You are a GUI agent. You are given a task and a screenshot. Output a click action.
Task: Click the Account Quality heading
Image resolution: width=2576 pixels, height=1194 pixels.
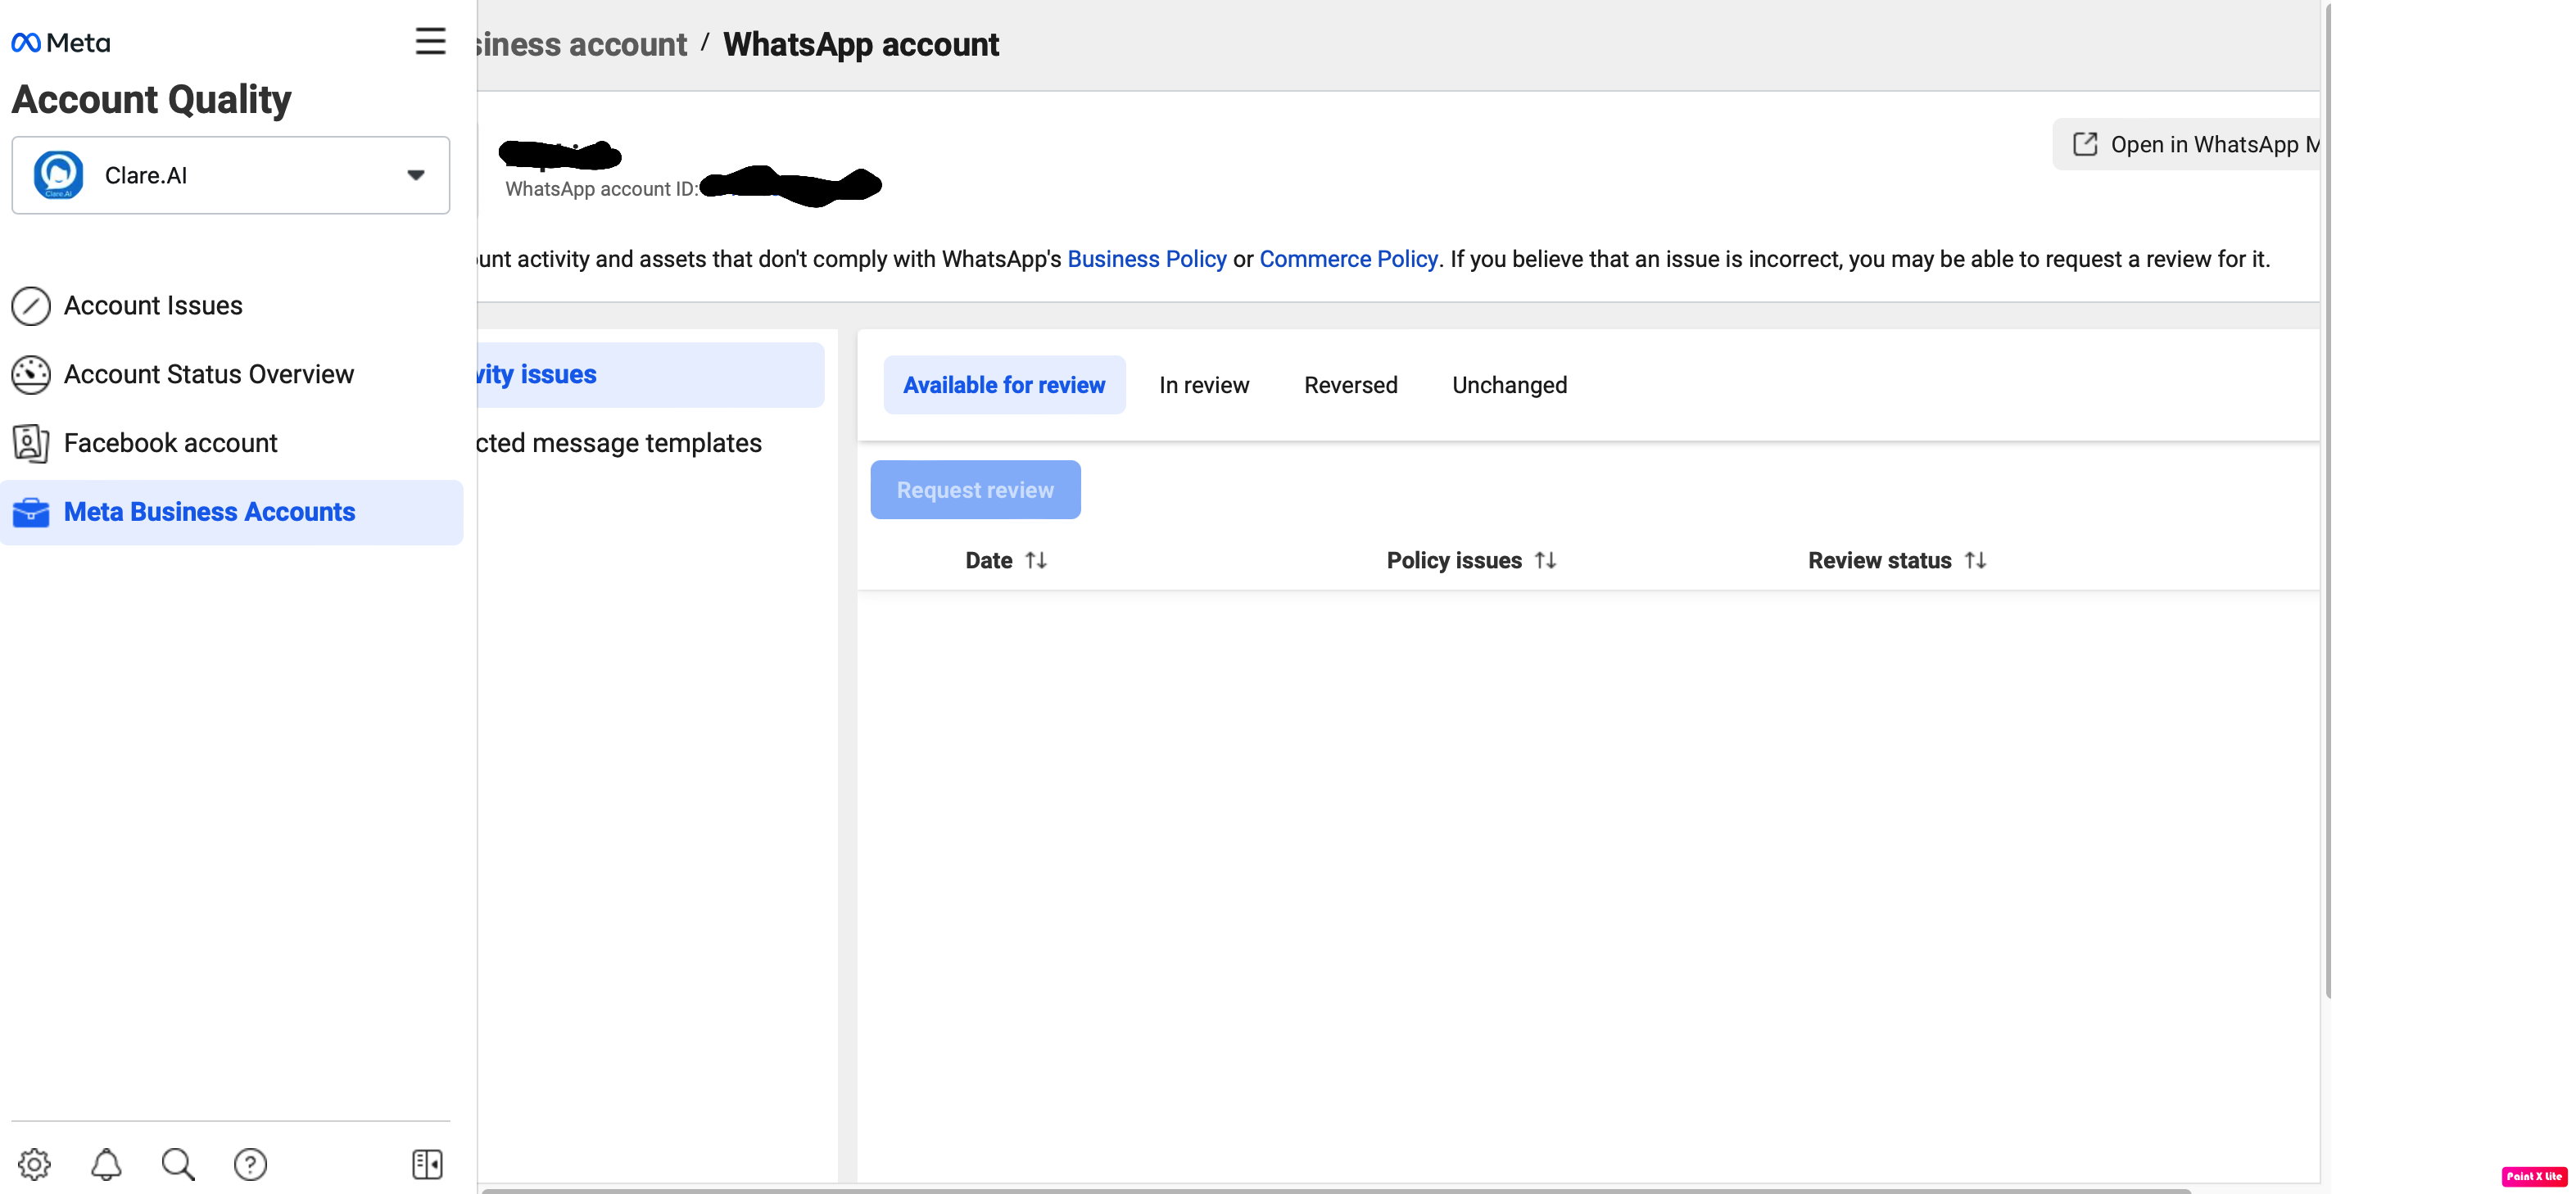(x=151, y=100)
